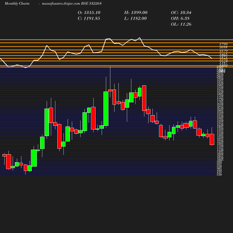Click the final endpoint of the white line
The image size is (233, 233).
(212, 58)
